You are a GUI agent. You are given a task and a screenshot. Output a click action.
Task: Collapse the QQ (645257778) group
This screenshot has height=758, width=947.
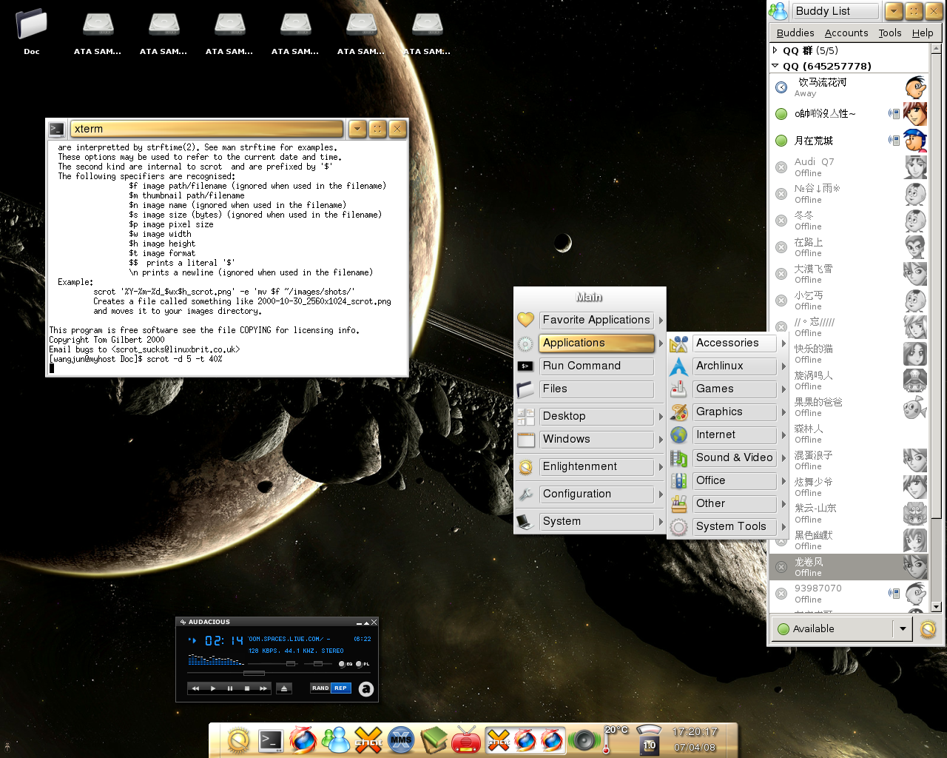pos(775,66)
